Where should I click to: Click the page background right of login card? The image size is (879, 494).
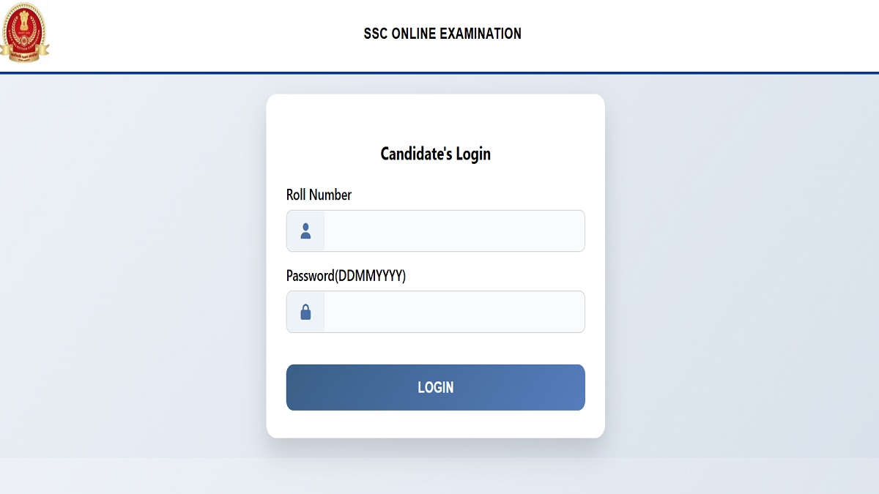[x=740, y=263]
